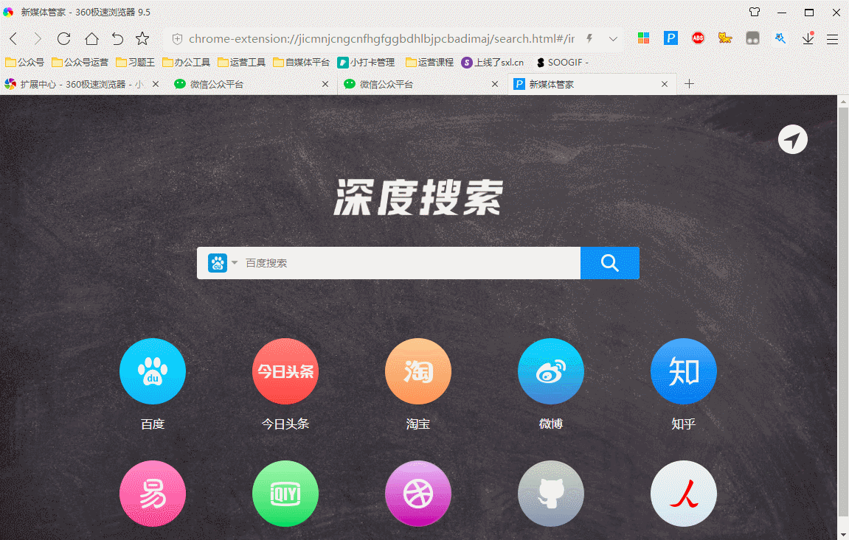This screenshot has height=540, width=849.
Task: Close the first 微信公众平台 tab
Action: [325, 84]
